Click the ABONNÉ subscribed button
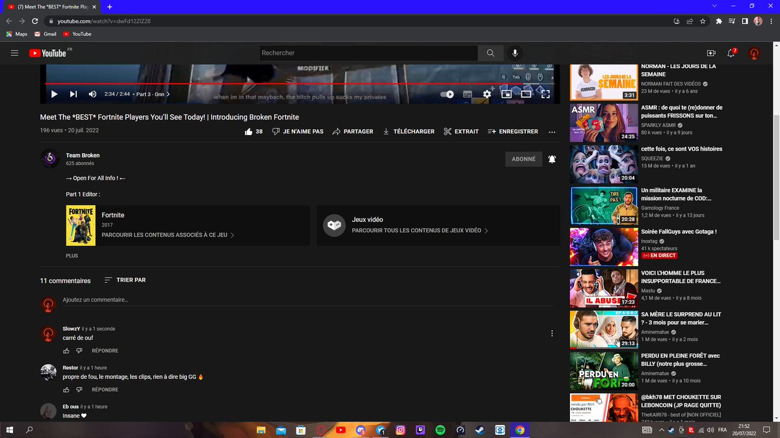The width and height of the screenshot is (780, 438). click(523, 159)
